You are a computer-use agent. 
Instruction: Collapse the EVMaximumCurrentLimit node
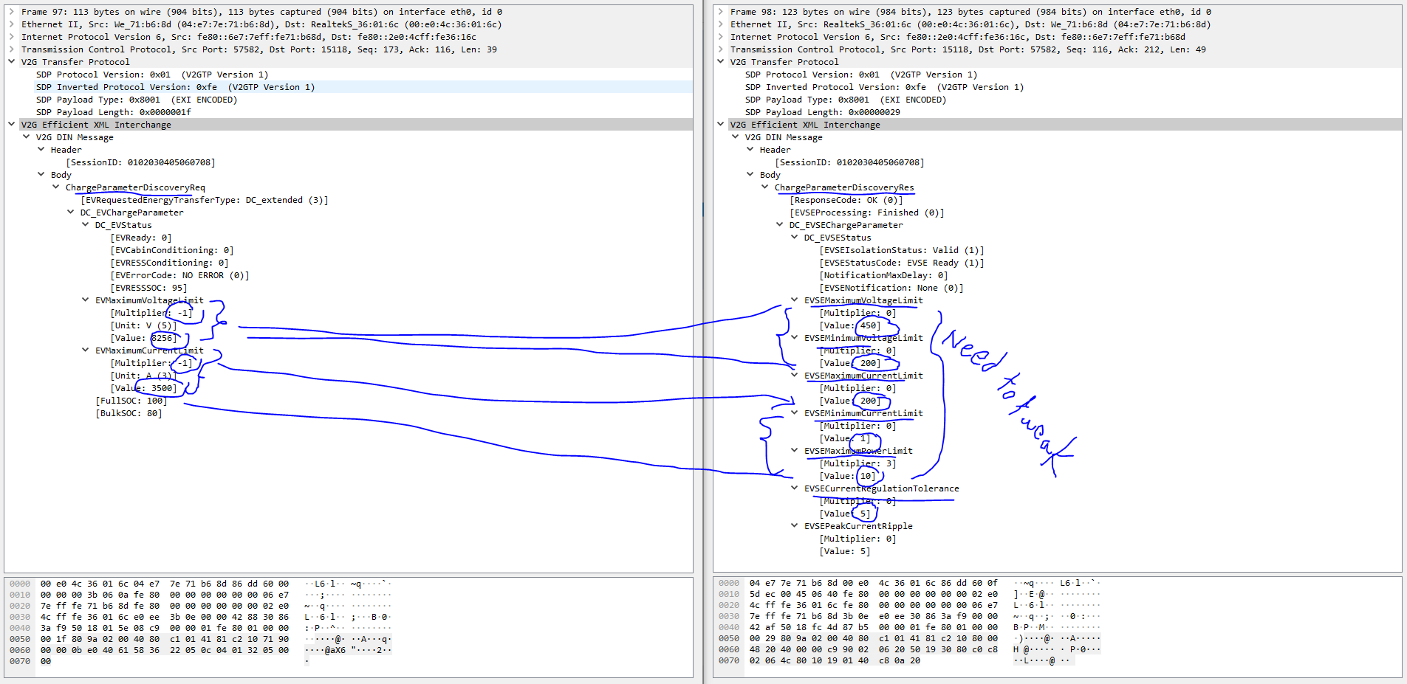pos(86,350)
